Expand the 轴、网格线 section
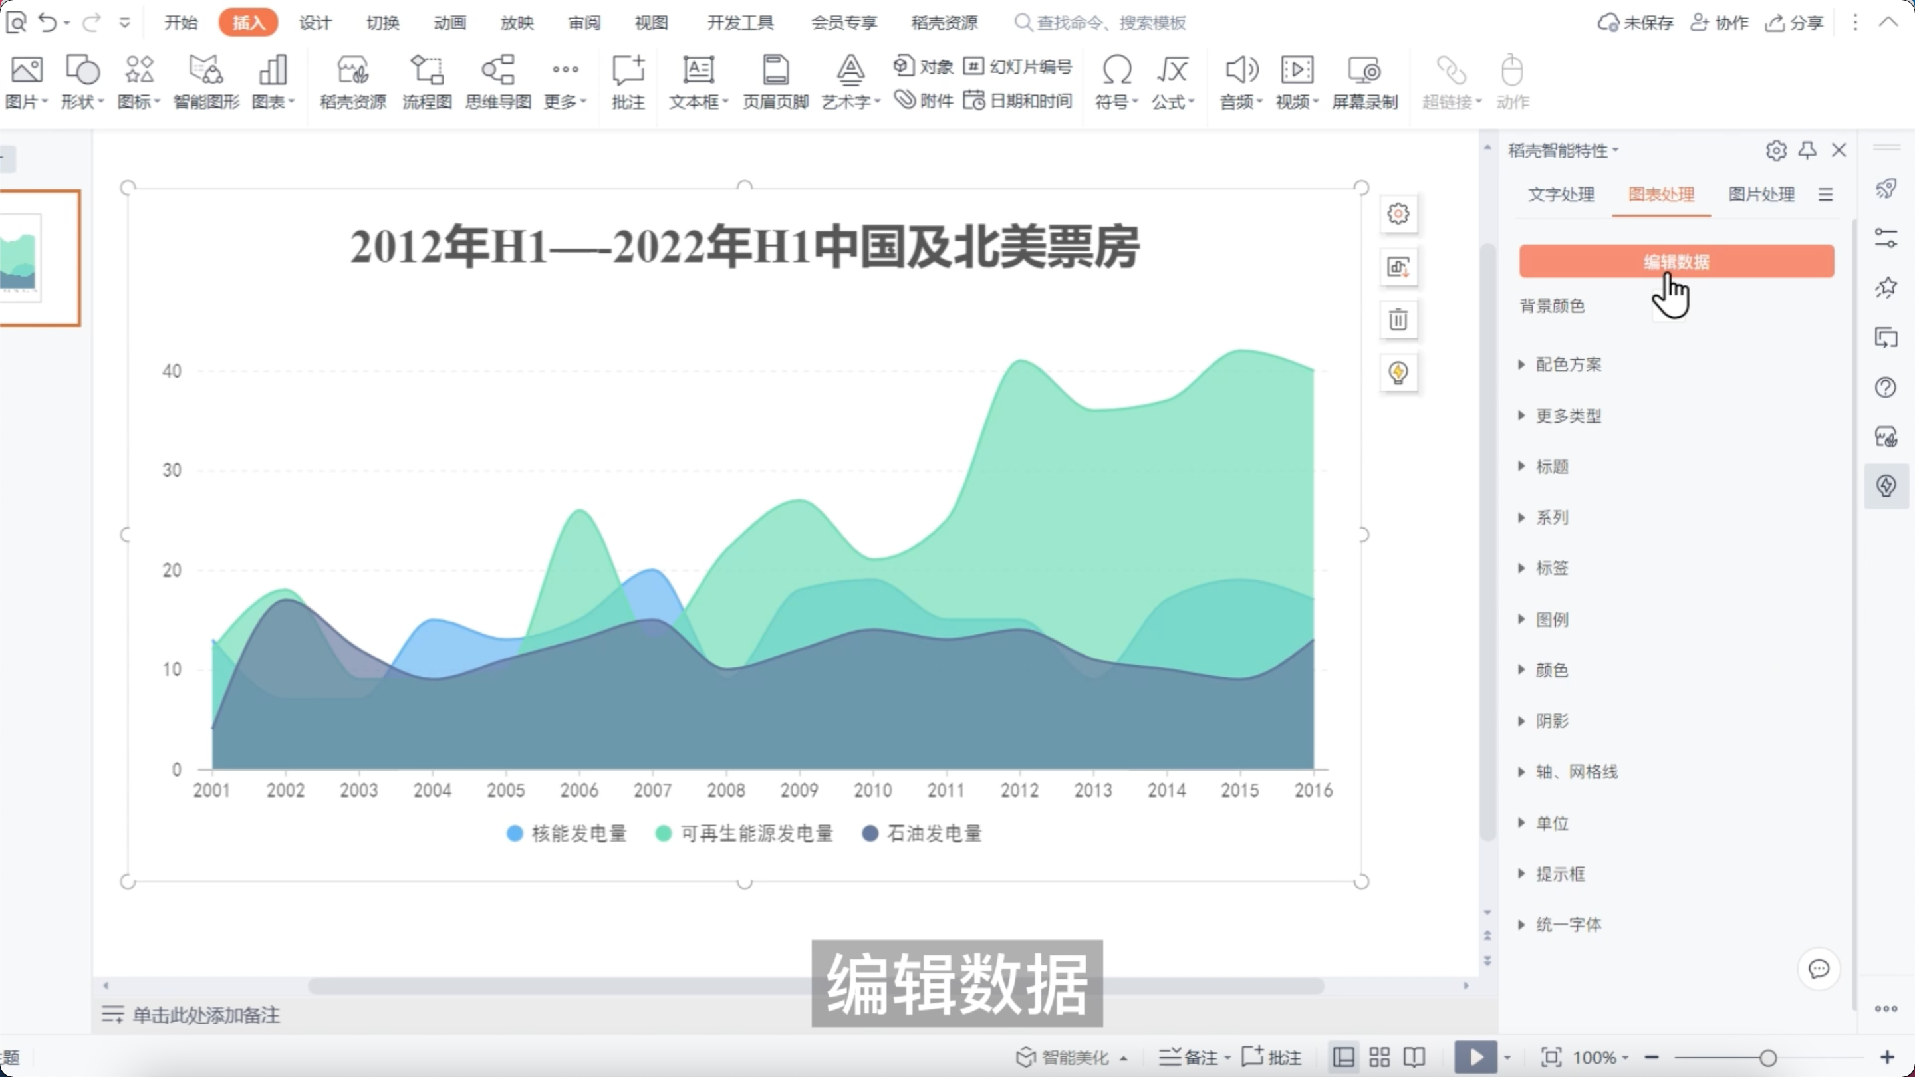Viewport: 1915px width, 1077px height. [x=1569, y=771]
